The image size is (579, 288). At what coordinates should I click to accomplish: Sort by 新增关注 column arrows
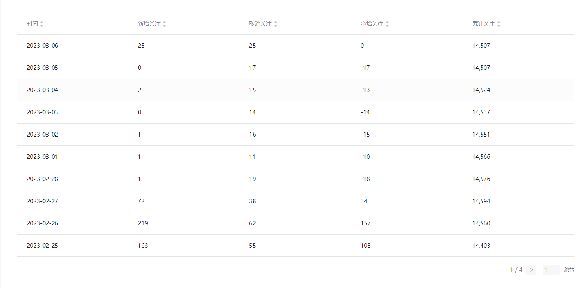(165, 24)
